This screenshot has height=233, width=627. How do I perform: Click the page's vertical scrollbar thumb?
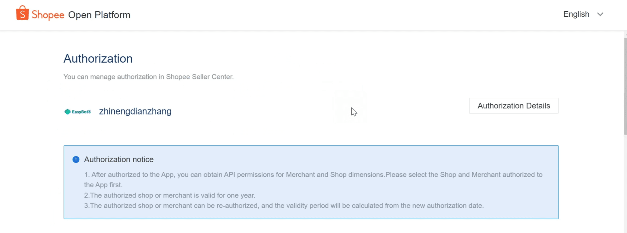point(625,86)
